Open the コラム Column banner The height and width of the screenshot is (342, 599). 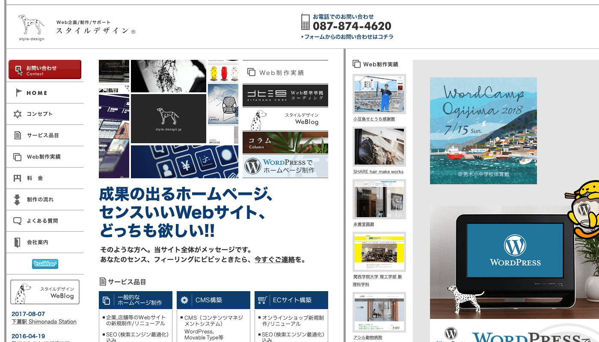285,142
